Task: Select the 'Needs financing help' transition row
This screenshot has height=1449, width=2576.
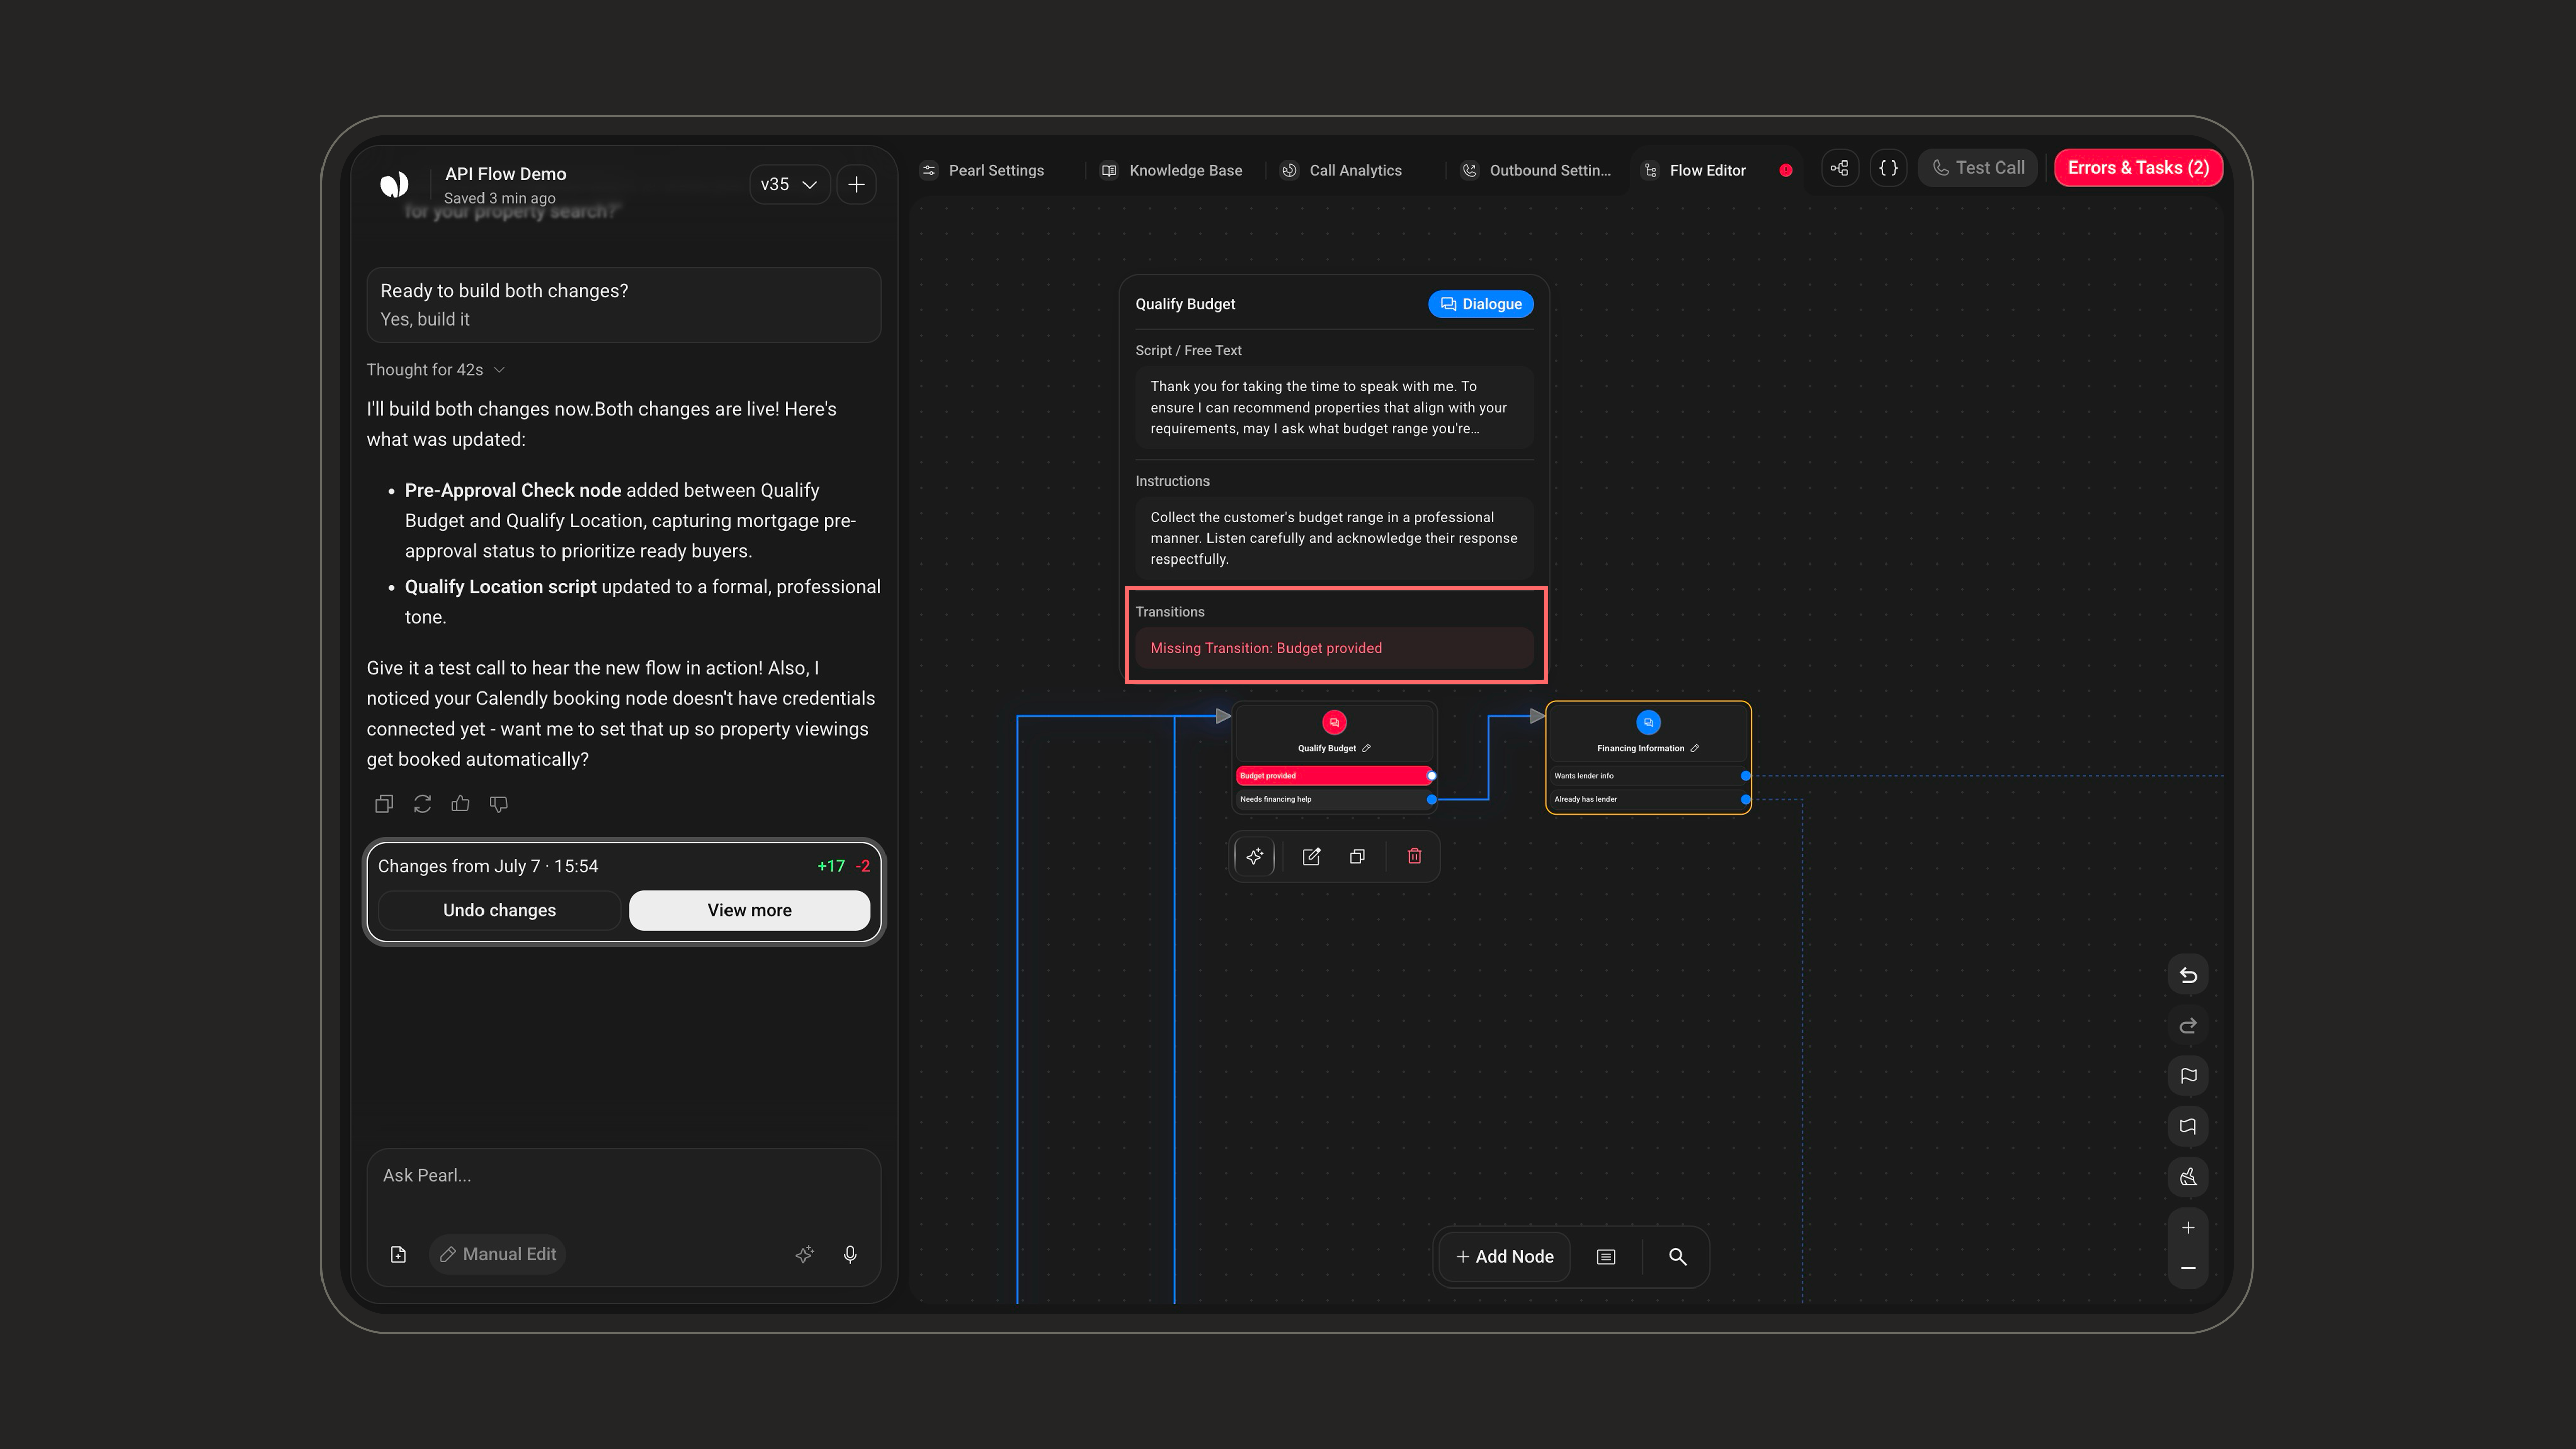Action: [x=1335, y=800]
